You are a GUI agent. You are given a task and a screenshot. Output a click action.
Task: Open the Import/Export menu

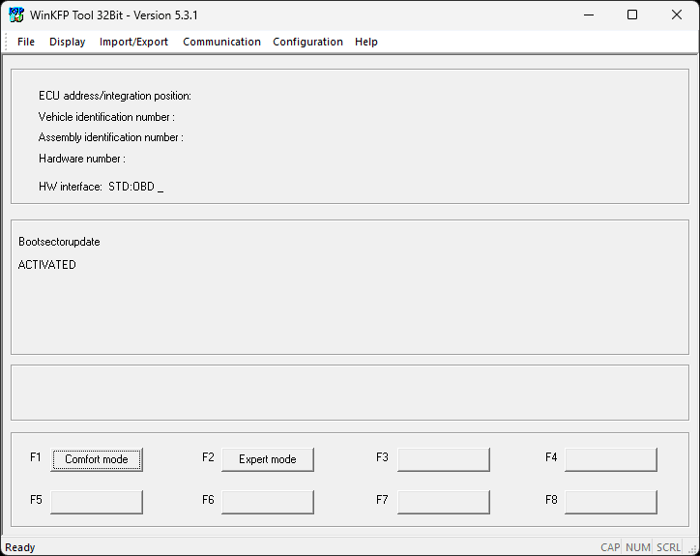[133, 42]
